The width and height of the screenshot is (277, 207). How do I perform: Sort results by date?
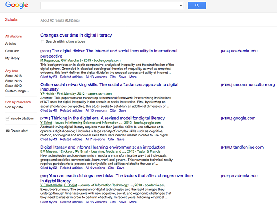(14, 107)
